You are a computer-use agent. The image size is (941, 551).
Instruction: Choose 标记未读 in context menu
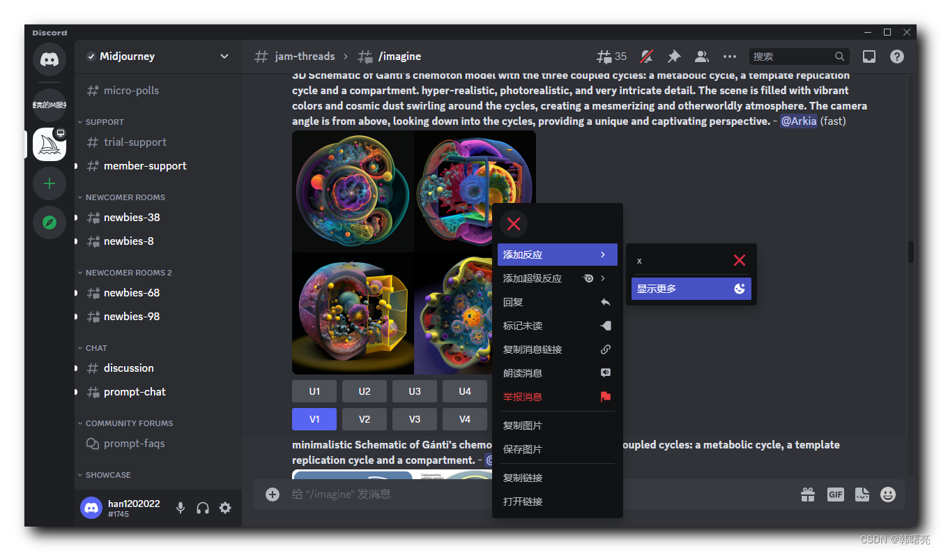pyautogui.click(x=558, y=326)
